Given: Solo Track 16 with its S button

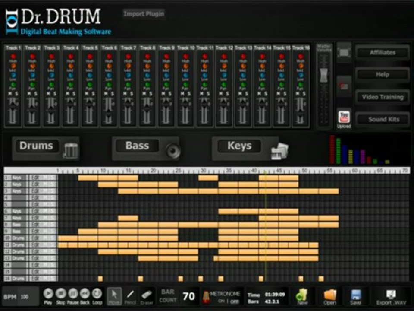Looking at the screenshot, I should pos(304,94).
